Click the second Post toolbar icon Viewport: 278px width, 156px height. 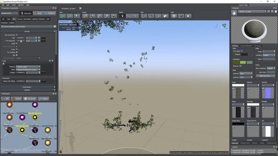click(x=181, y=16)
